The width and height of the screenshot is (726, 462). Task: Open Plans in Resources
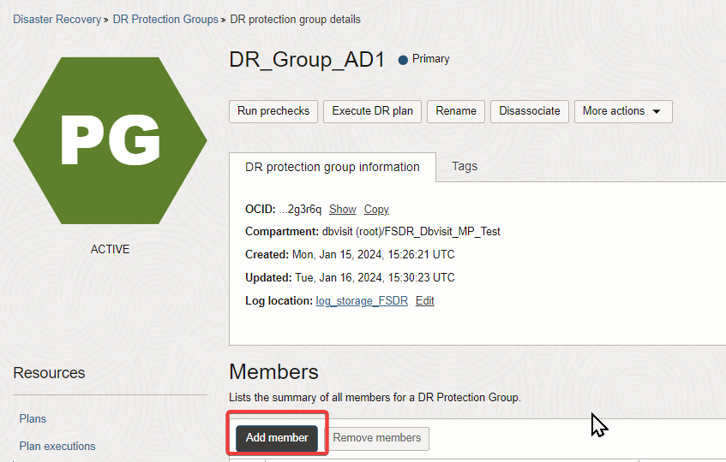(33, 418)
